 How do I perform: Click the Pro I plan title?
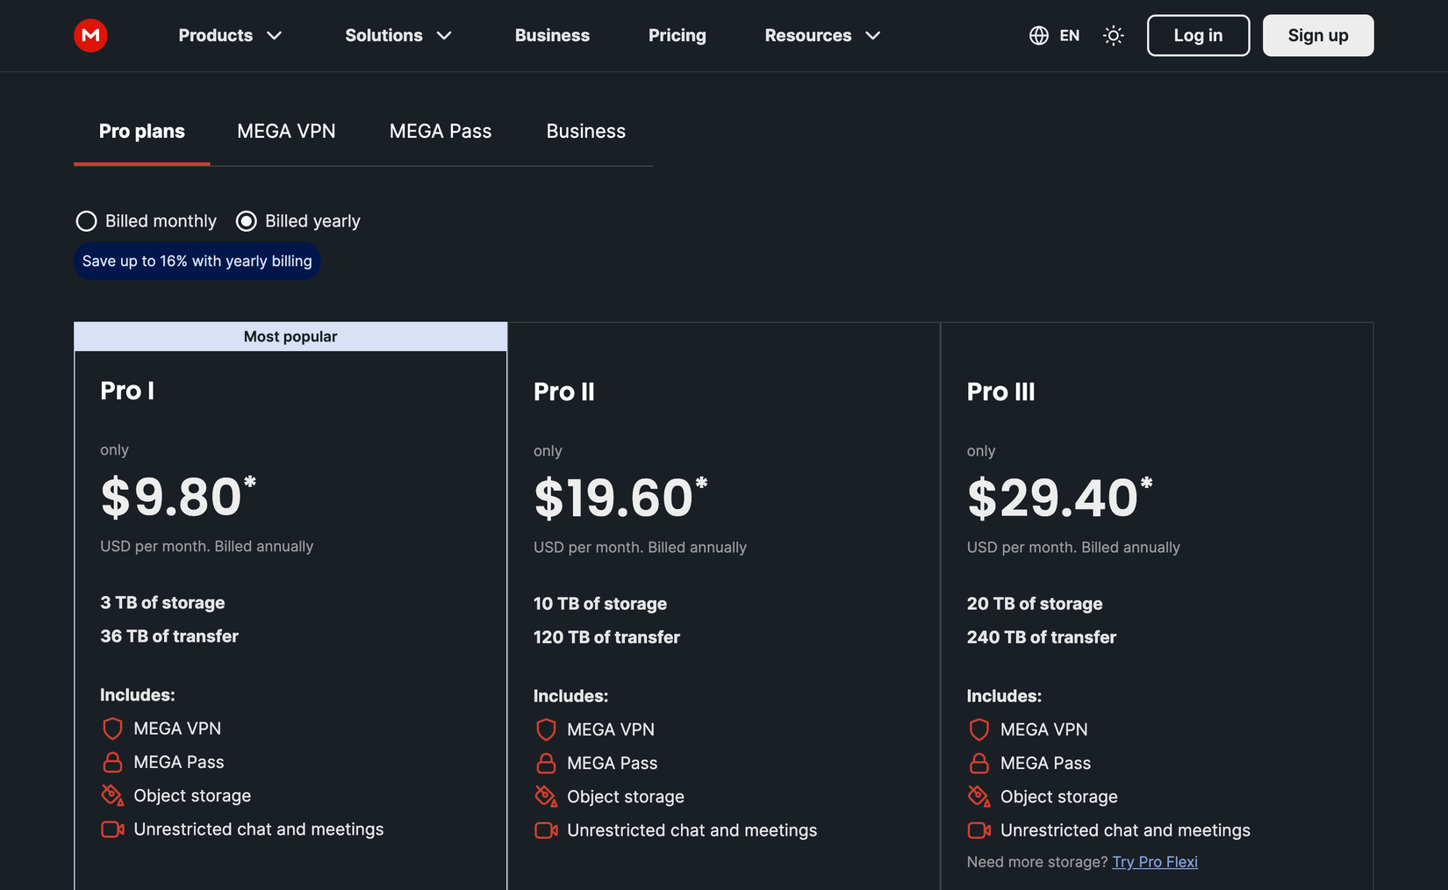[127, 391]
